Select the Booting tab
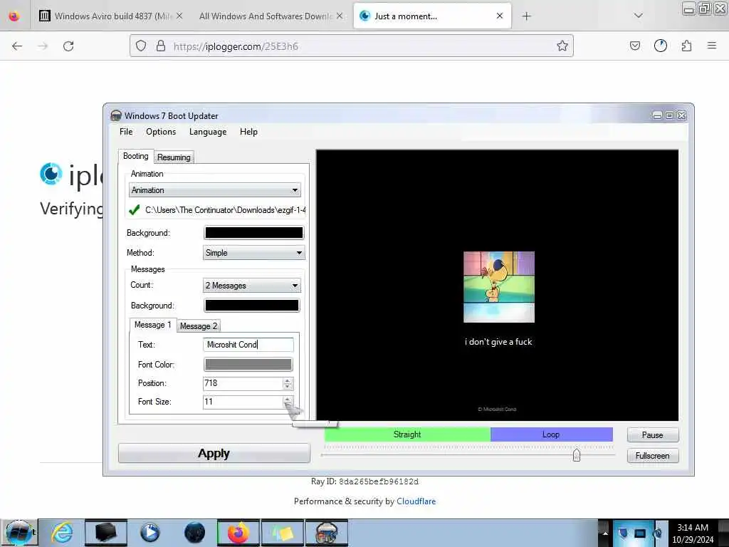The width and height of the screenshot is (729, 547). tap(136, 156)
